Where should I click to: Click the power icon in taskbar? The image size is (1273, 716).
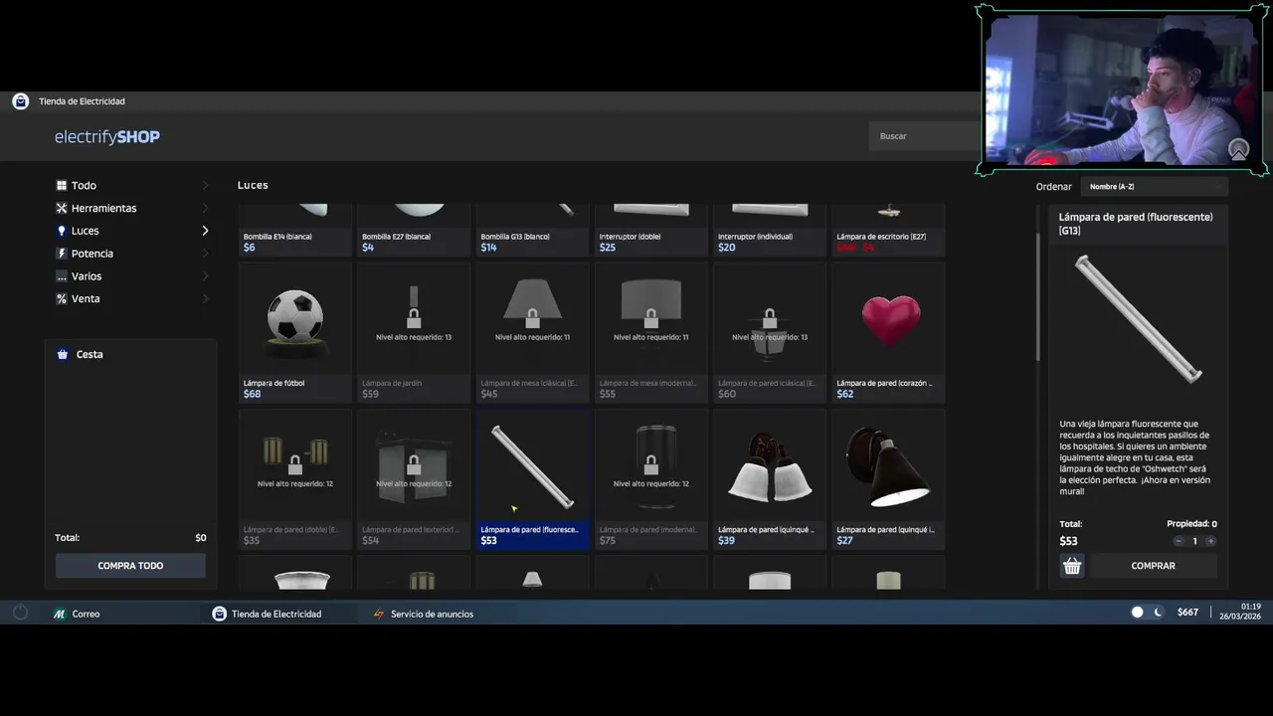coord(20,613)
